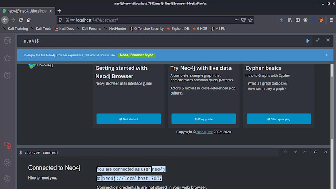The height and width of the screenshot is (189, 336).
Task: Open GHDB bookmark
Action: click(x=200, y=29)
